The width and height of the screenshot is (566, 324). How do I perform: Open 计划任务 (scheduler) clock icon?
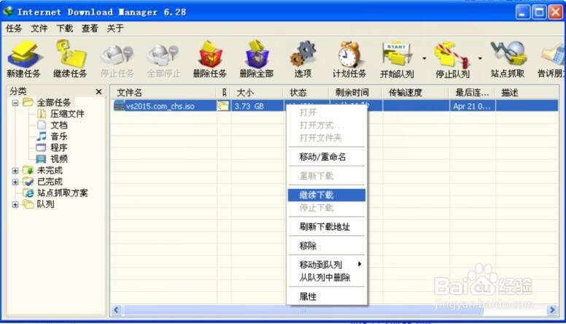pyautogui.click(x=349, y=58)
